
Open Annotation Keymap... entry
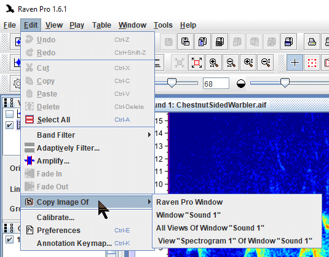88,243
